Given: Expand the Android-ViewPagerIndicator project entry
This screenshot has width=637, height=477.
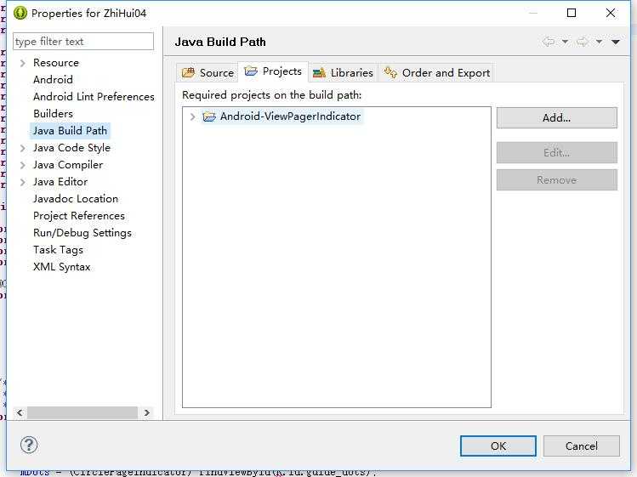Looking at the screenshot, I should click(x=192, y=117).
